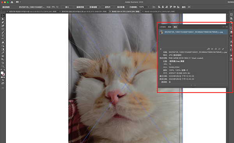Show next link with right arrow
This screenshot has height=143, width=234.
click(x=195, y=85)
